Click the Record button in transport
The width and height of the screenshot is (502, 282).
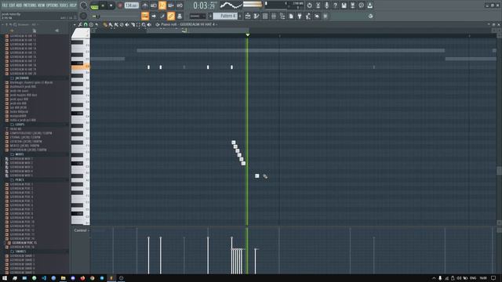tap(120, 5)
